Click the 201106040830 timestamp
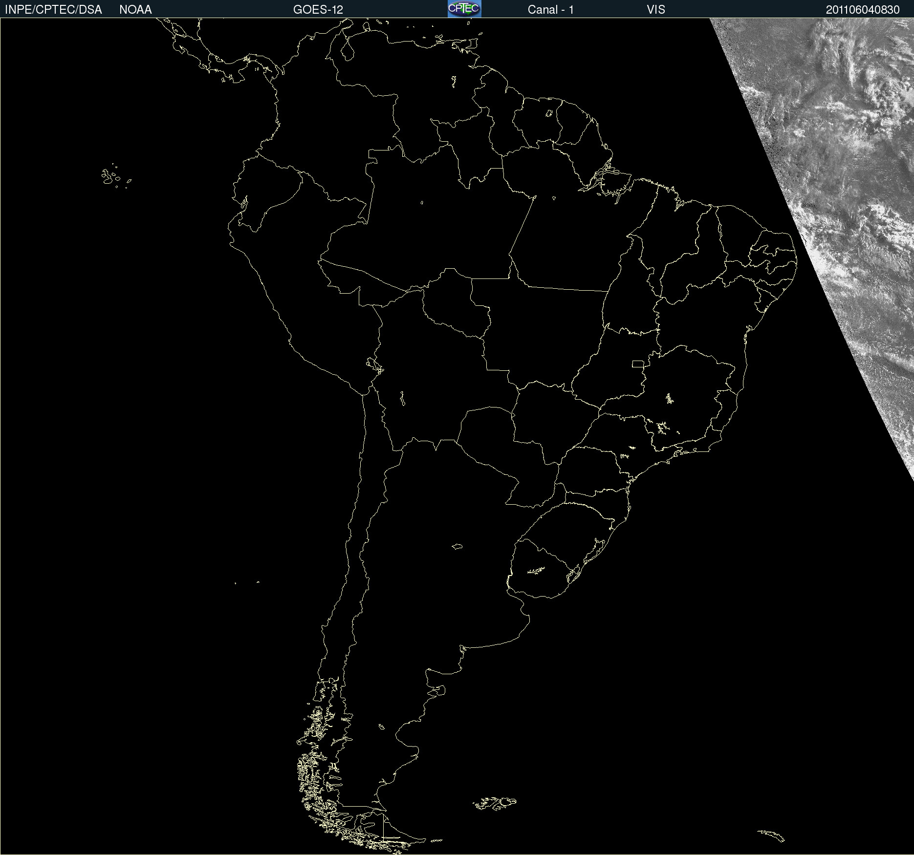The height and width of the screenshot is (855, 914). (x=863, y=10)
